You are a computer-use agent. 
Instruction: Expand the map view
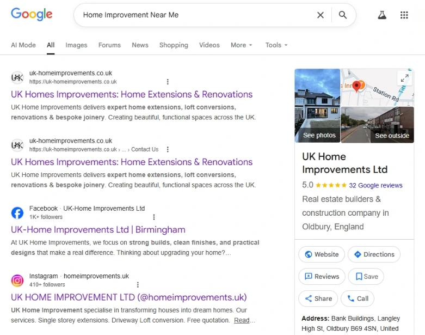tap(404, 78)
